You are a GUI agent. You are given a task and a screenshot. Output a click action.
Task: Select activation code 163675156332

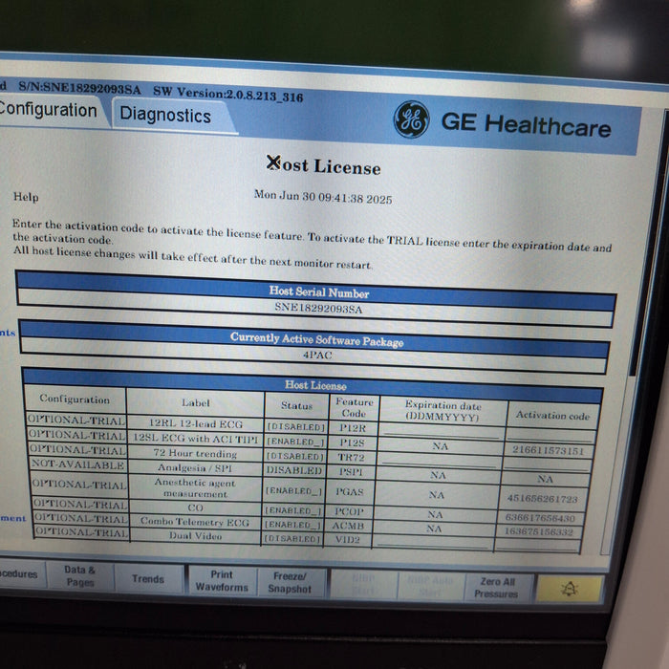pyautogui.click(x=538, y=531)
